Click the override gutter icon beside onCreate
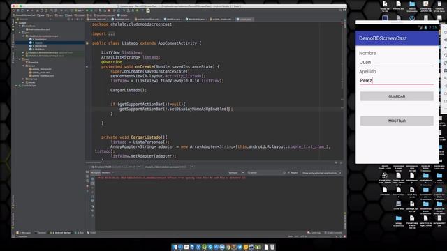Screen dimensions: 447x251 [x=87, y=67]
